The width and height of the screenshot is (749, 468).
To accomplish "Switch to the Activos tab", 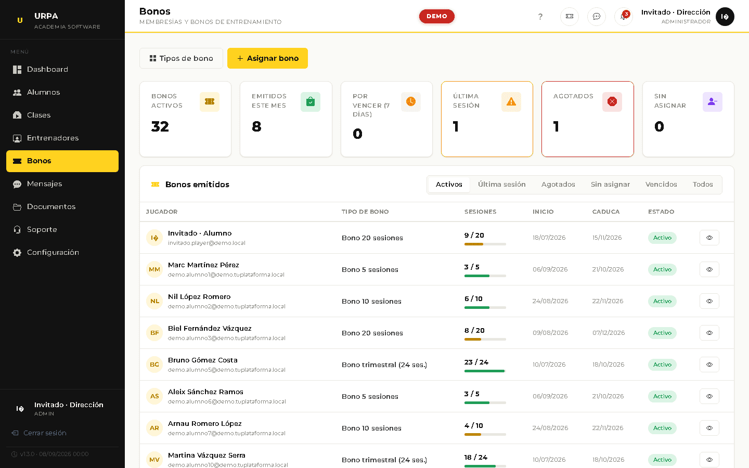I will (x=449, y=185).
